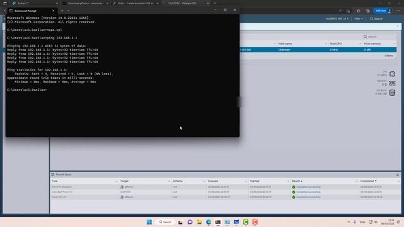Click the Storage resource disk icon
404x227 pixels.
pos(392,93)
